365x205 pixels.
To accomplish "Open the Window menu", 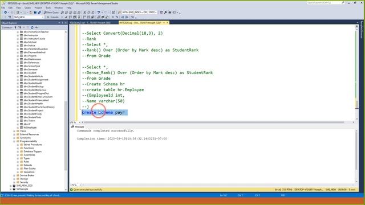I will tap(58, 7).
